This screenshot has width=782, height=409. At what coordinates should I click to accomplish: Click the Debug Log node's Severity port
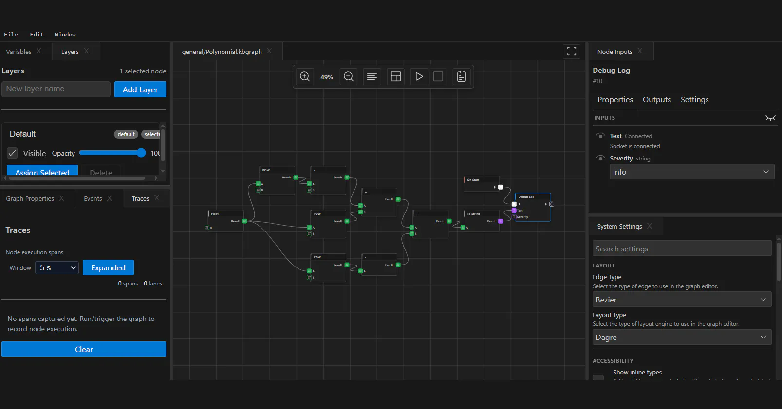514,217
